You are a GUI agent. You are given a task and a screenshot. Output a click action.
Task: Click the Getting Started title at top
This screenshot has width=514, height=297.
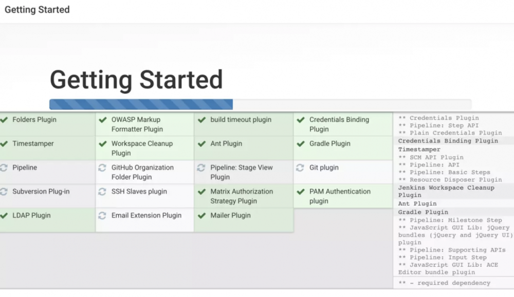click(37, 10)
